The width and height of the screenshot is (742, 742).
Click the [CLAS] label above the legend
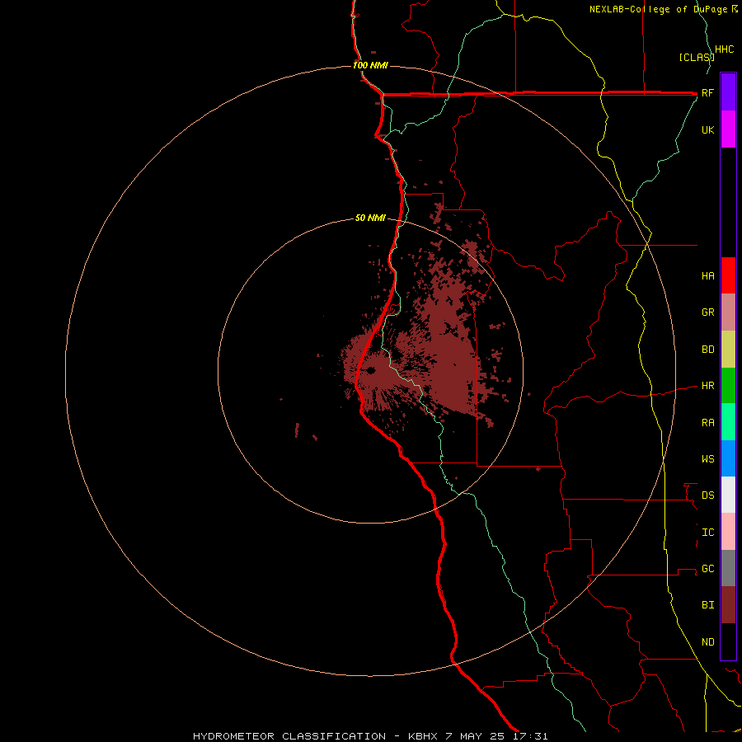696,58
